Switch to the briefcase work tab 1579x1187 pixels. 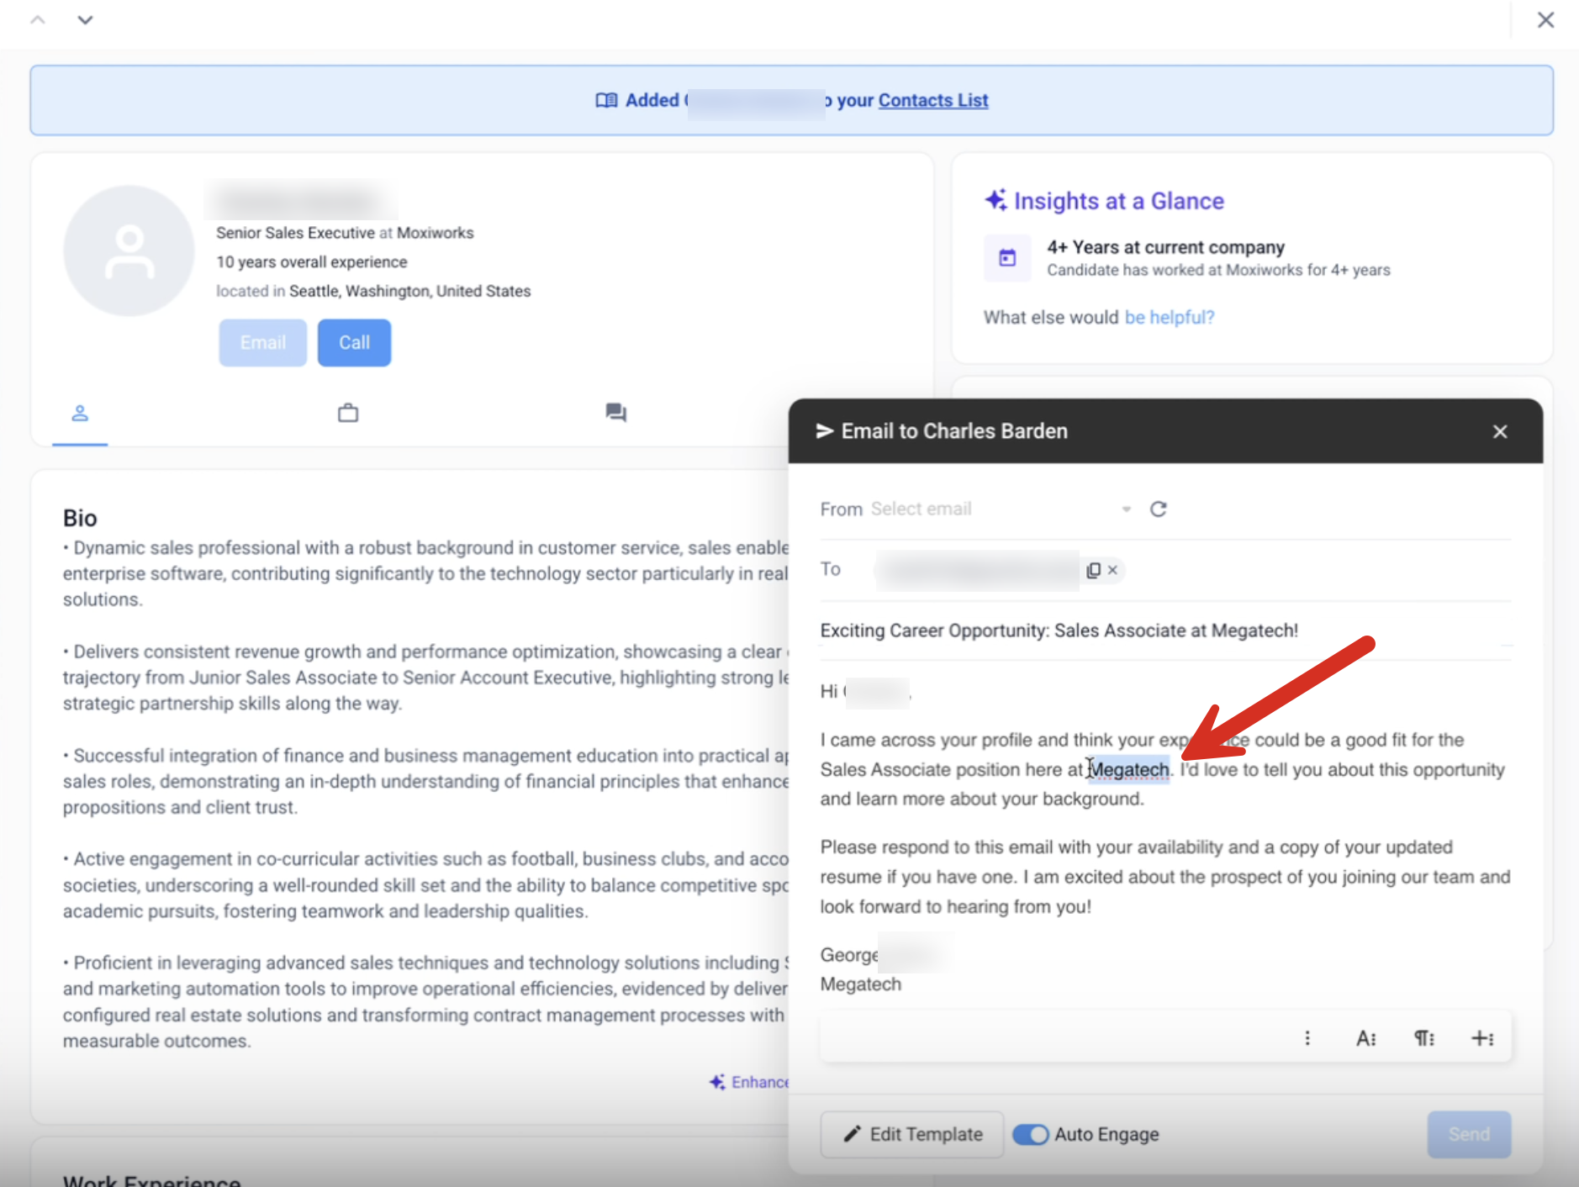pyautogui.click(x=348, y=413)
